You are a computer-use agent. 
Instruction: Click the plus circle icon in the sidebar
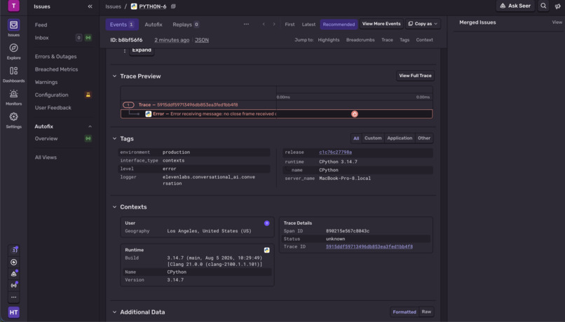point(14,262)
